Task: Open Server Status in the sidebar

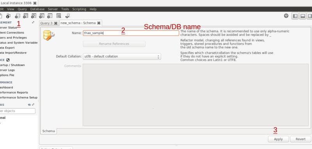Action: [x=8, y=28]
